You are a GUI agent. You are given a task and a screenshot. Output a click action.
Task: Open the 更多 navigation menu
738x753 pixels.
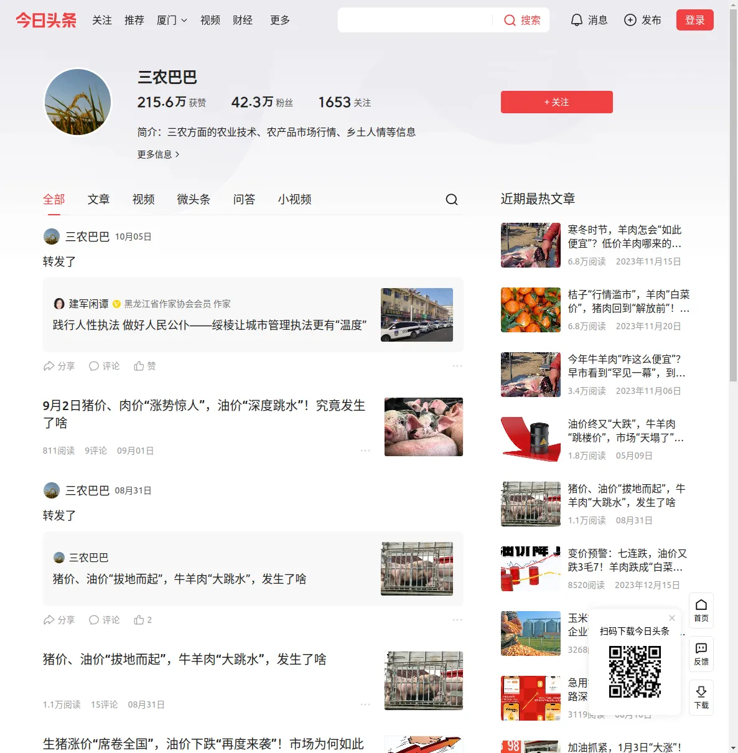pos(280,20)
